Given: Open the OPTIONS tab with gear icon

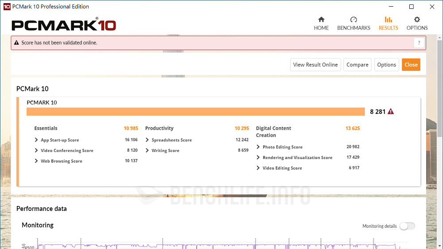Looking at the screenshot, I should coord(417,23).
